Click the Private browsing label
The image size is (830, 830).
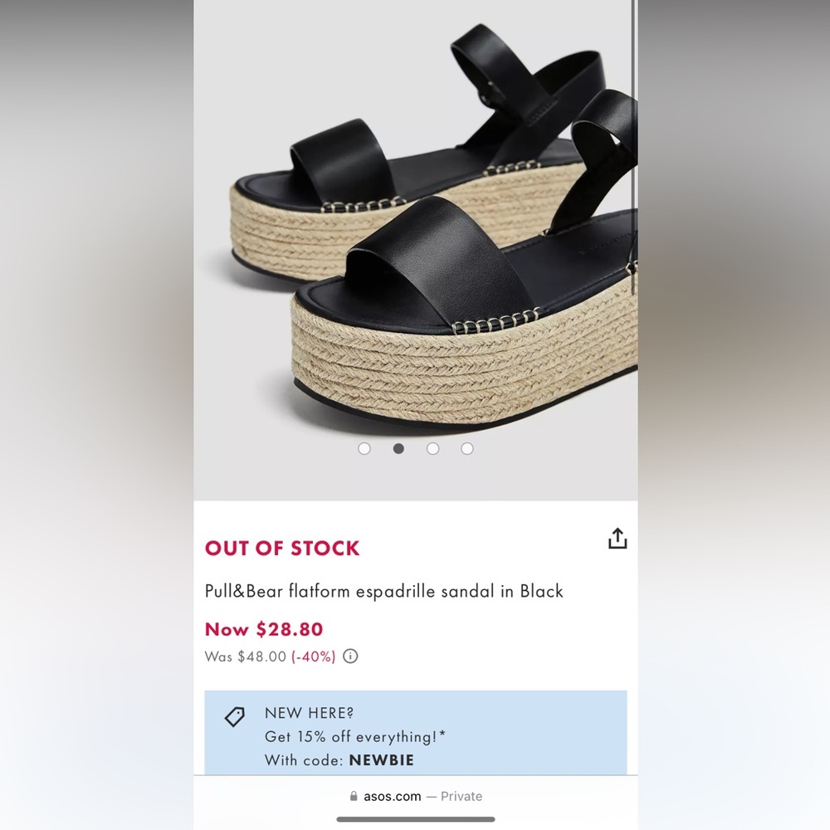(461, 796)
